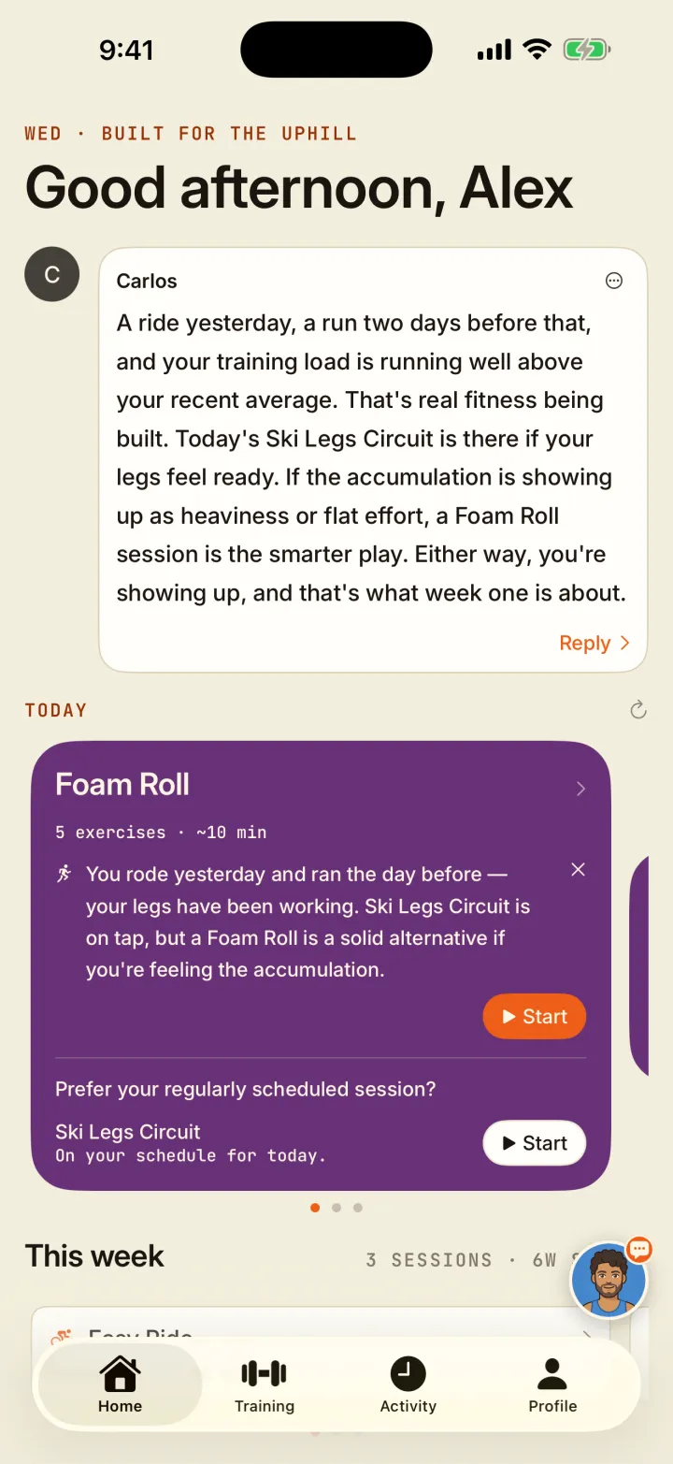Open the Training tab
Viewport: 673px width, 1464px height.
tap(265, 1385)
